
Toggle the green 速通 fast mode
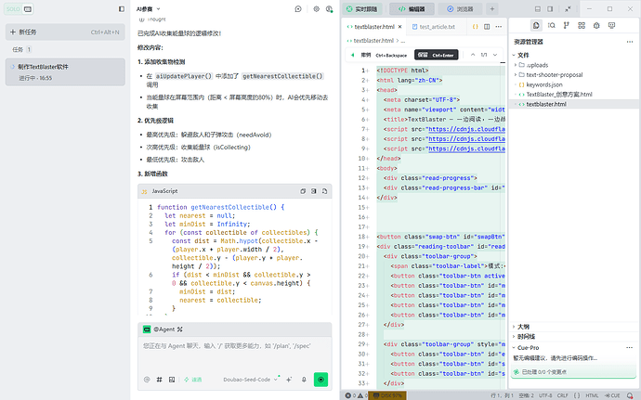(193, 380)
